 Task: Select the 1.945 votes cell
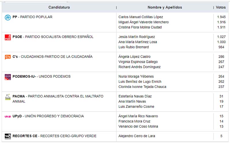click(x=221, y=17)
